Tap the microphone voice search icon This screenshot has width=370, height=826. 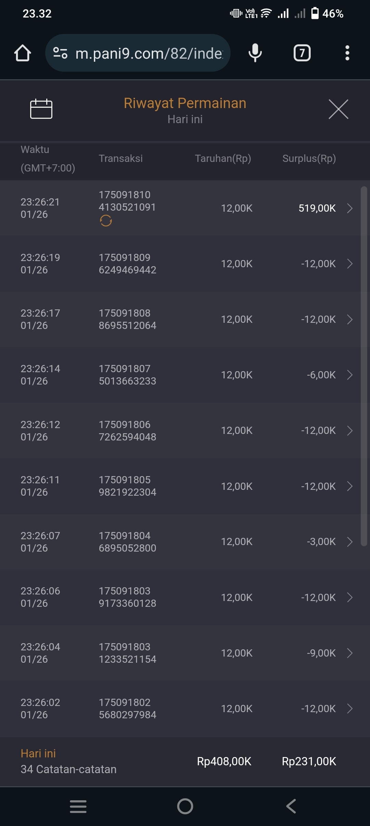point(255,53)
